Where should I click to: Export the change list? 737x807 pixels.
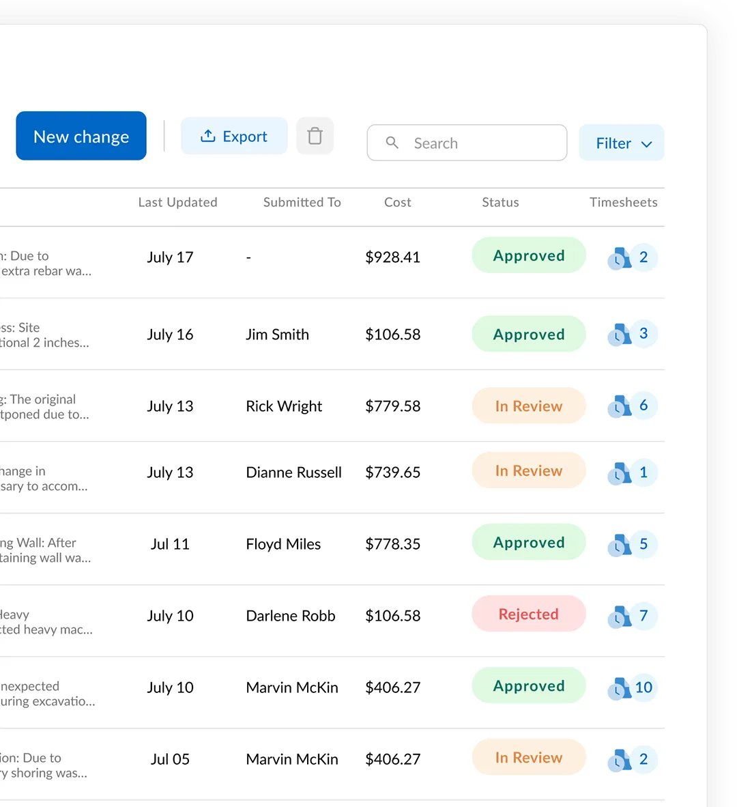[x=234, y=136]
